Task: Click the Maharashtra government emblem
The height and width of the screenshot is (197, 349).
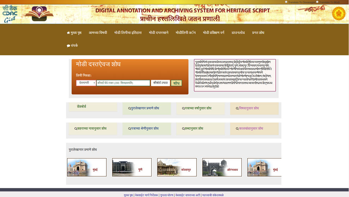Action: [338, 14]
